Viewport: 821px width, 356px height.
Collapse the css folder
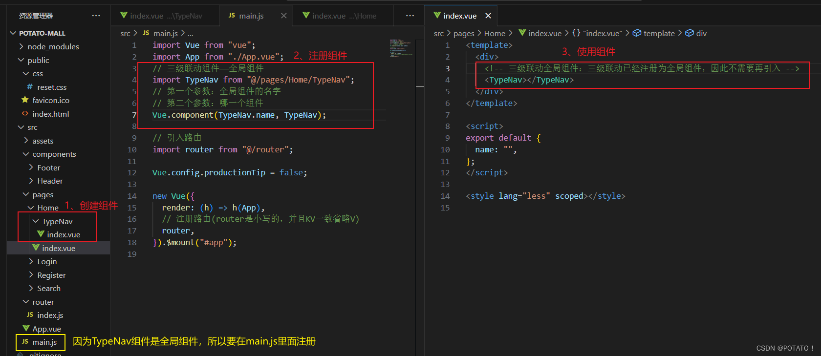(26, 73)
